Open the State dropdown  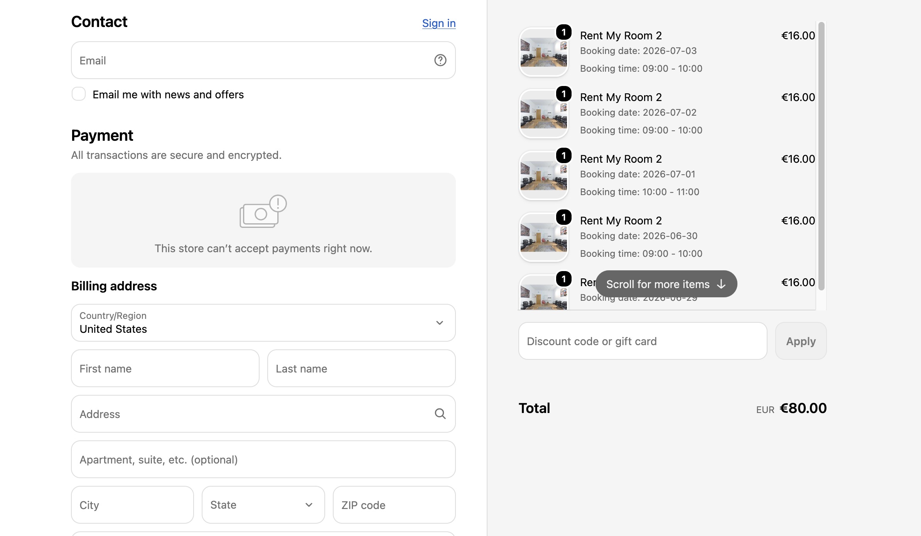click(263, 505)
